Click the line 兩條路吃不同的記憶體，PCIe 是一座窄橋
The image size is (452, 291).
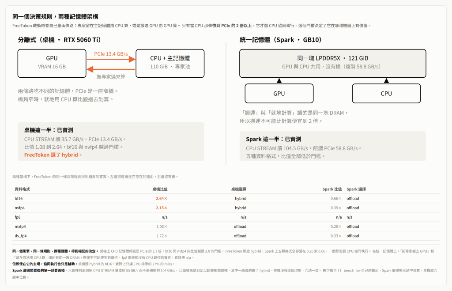(x=68, y=91)
